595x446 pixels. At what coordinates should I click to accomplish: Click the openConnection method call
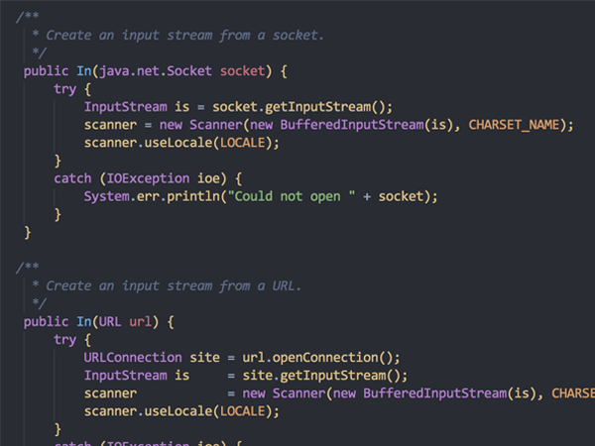click(332, 358)
